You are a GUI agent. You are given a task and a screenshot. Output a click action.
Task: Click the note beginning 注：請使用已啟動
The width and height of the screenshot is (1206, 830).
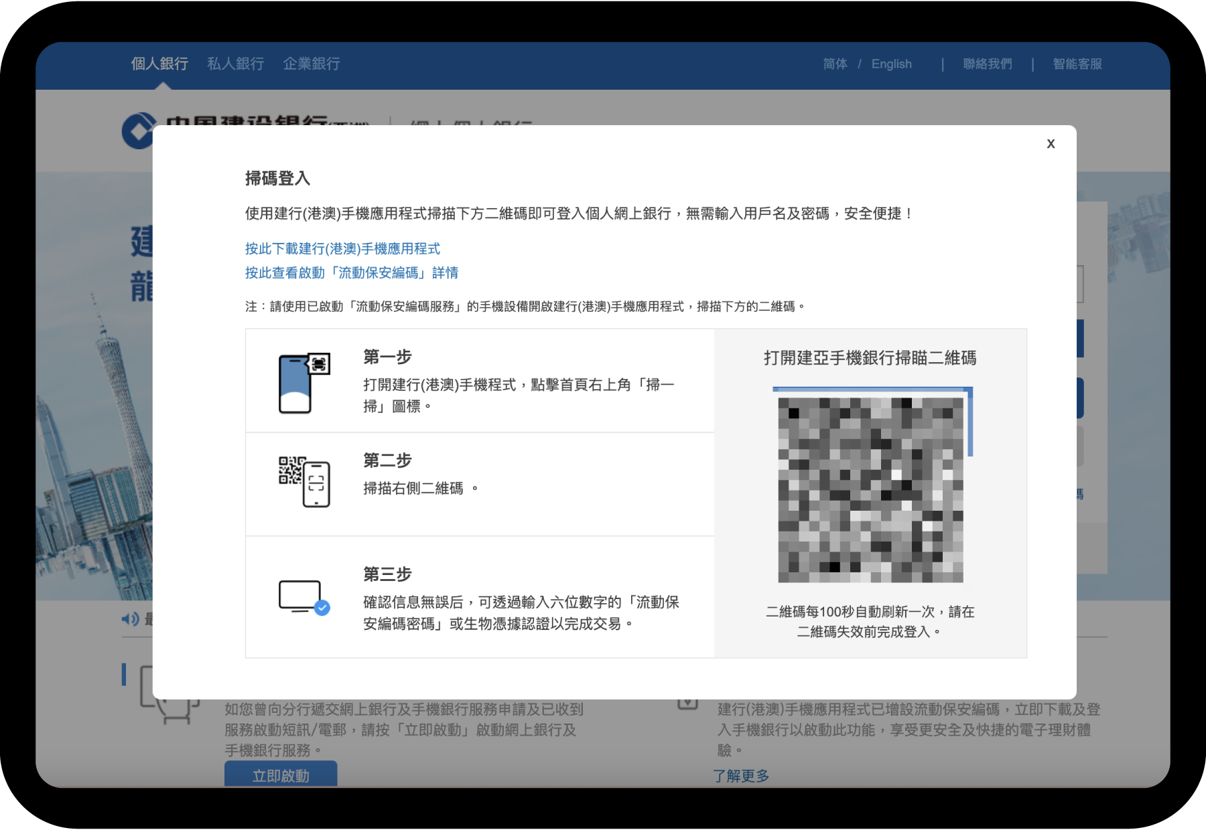coord(525,307)
